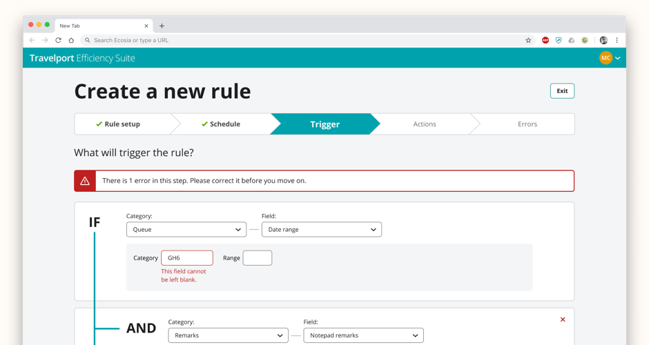Image resolution: width=649 pixels, height=345 pixels.
Task: Select the Actions step
Action: pos(425,124)
